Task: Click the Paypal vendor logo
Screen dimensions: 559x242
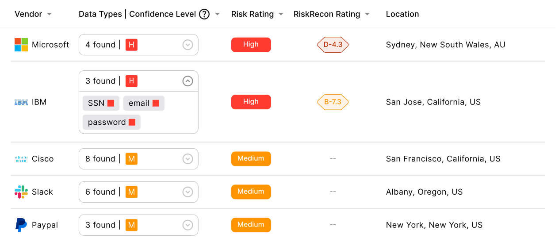Action: [21, 225]
